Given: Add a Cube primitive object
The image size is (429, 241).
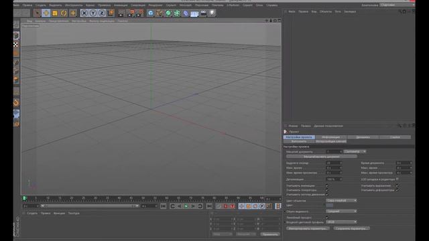Looking at the screenshot, I should pyautogui.click(x=150, y=13).
